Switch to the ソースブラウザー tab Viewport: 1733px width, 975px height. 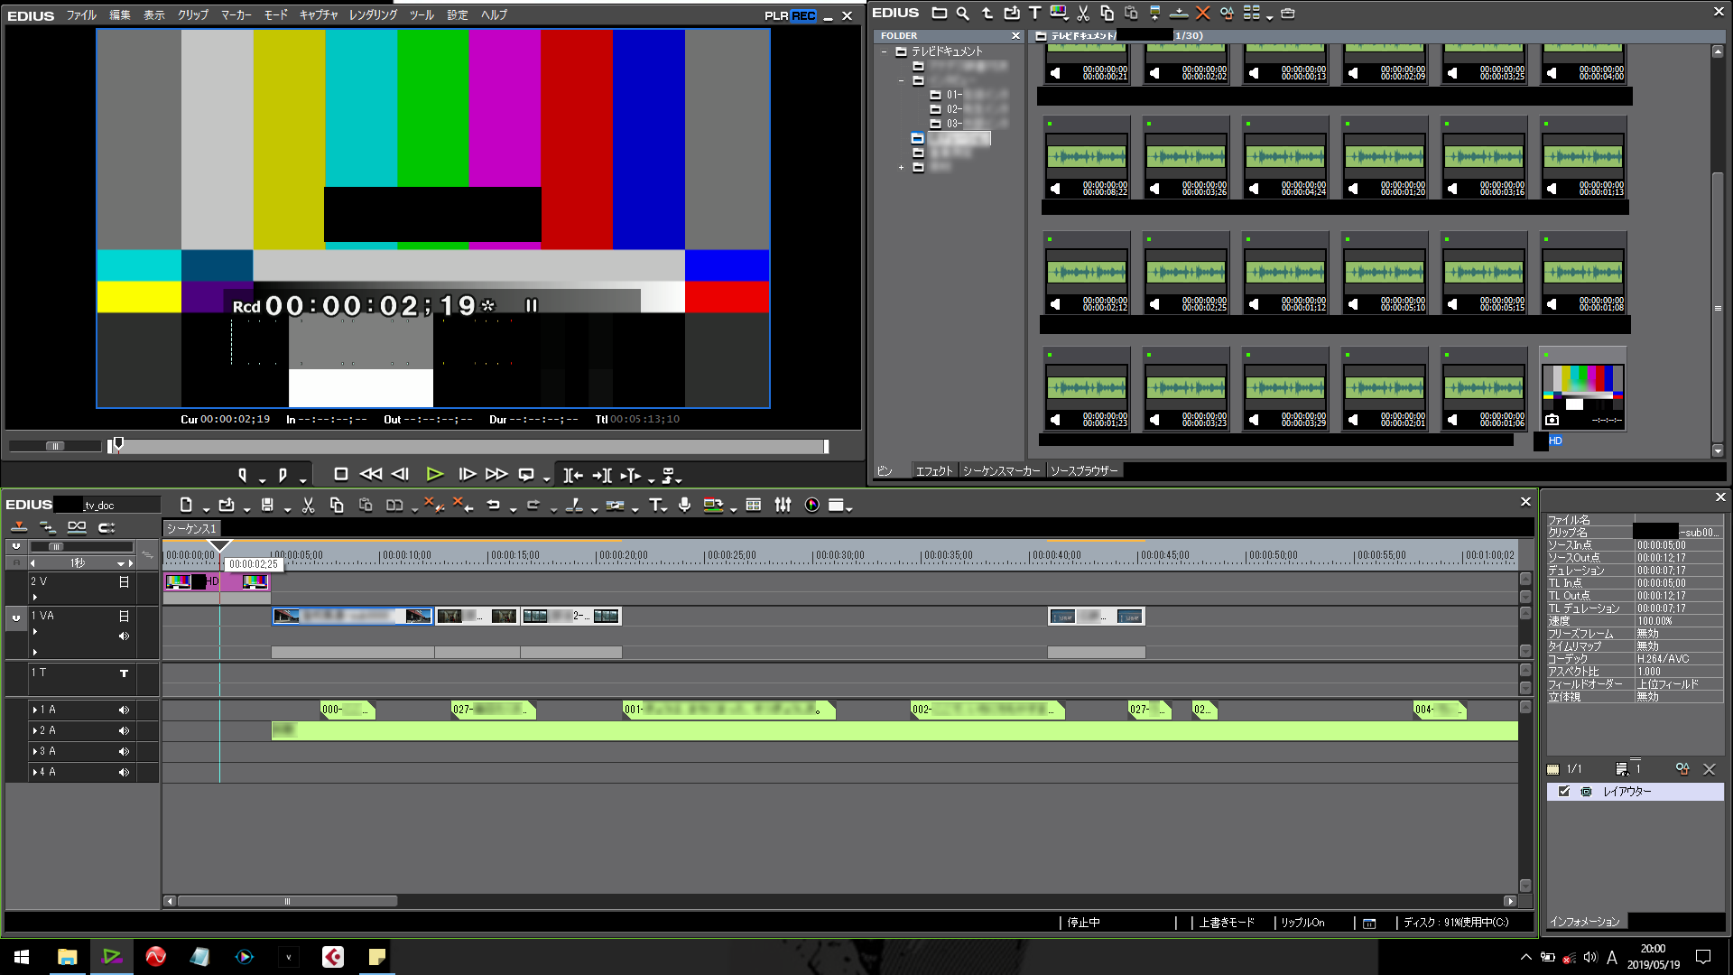click(1084, 471)
